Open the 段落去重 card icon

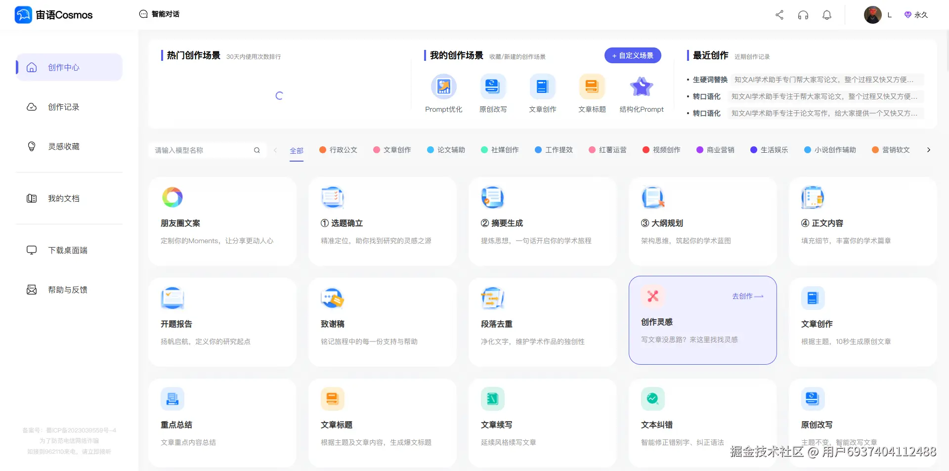pyautogui.click(x=493, y=298)
